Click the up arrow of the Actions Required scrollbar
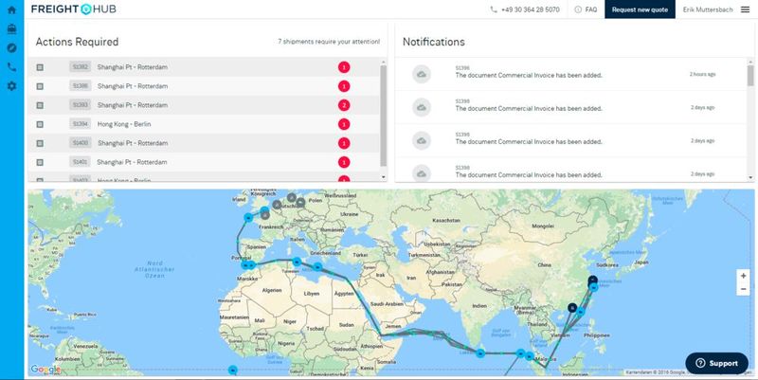This screenshot has width=758, height=380. click(x=384, y=62)
